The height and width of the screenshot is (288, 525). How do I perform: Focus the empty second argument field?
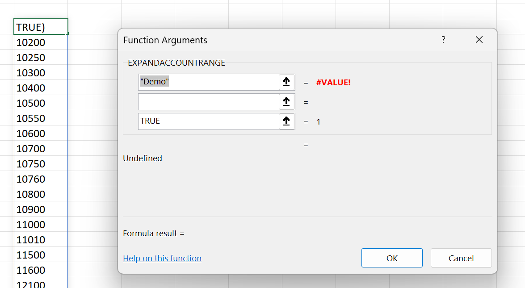(209, 102)
